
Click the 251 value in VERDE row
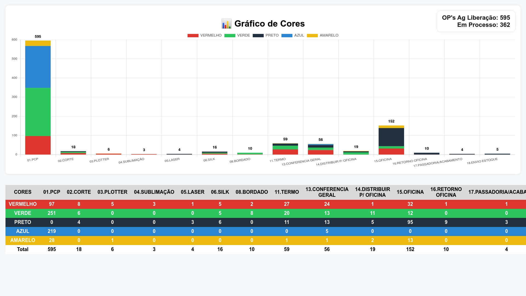pos(52,213)
